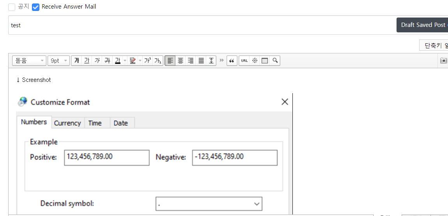Open highlight color dropdown arrow
Screen dimensions: 448x216
tap(140, 60)
